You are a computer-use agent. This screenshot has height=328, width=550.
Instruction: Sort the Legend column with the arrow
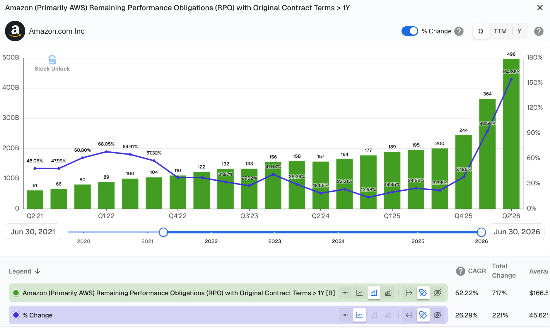click(37, 271)
